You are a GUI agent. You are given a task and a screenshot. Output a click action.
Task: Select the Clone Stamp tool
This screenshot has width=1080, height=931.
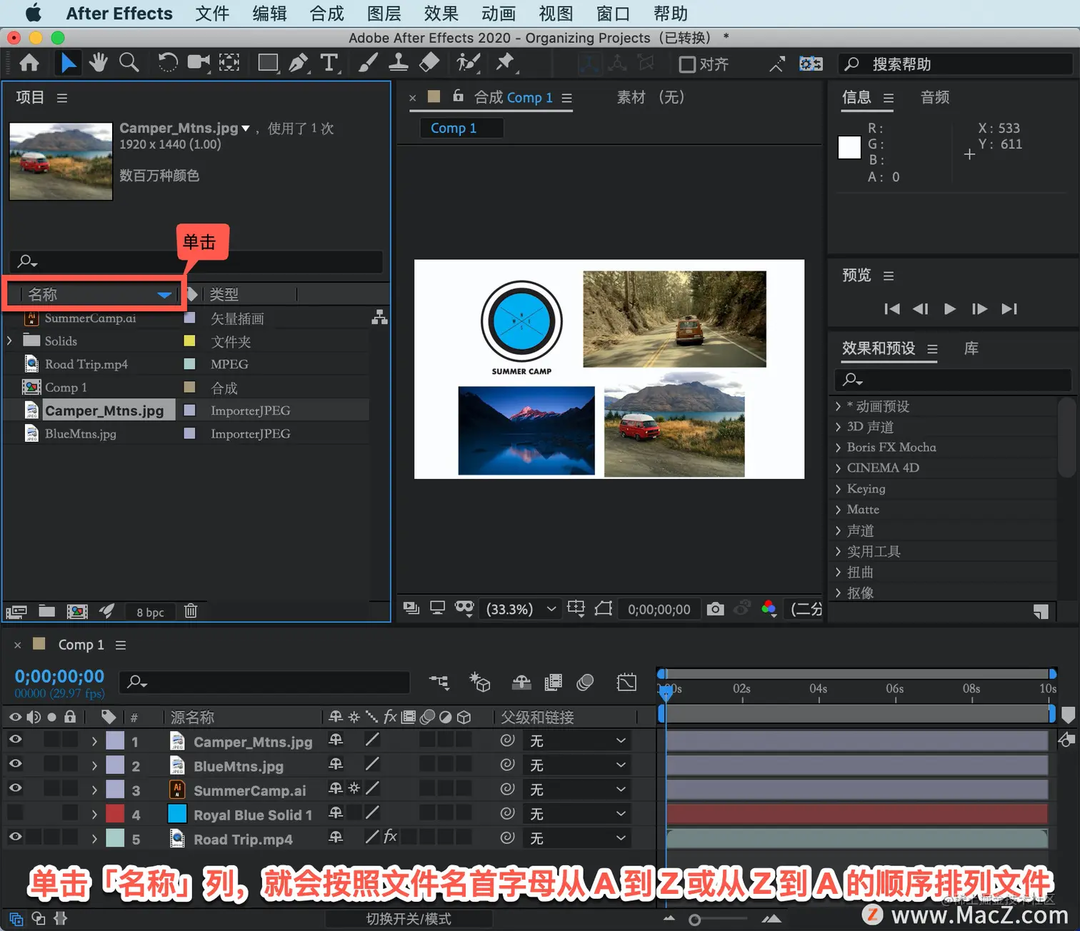398,64
